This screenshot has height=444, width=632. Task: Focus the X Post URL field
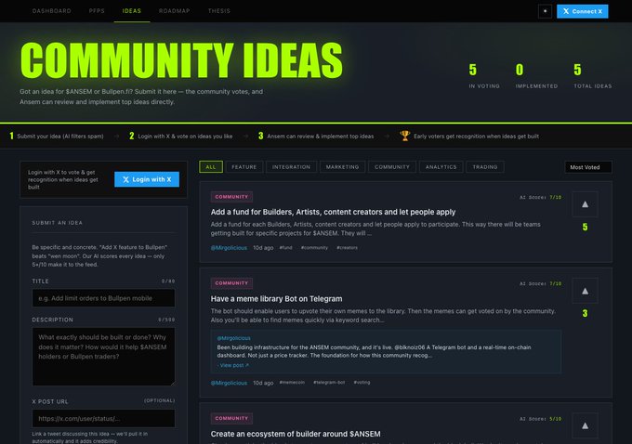click(x=103, y=419)
